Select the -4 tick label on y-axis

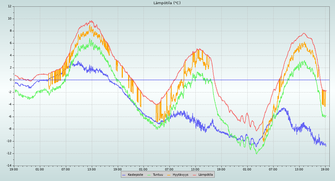[x=10, y=104]
